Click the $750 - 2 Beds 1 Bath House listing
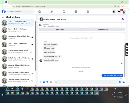 coord(51,26)
